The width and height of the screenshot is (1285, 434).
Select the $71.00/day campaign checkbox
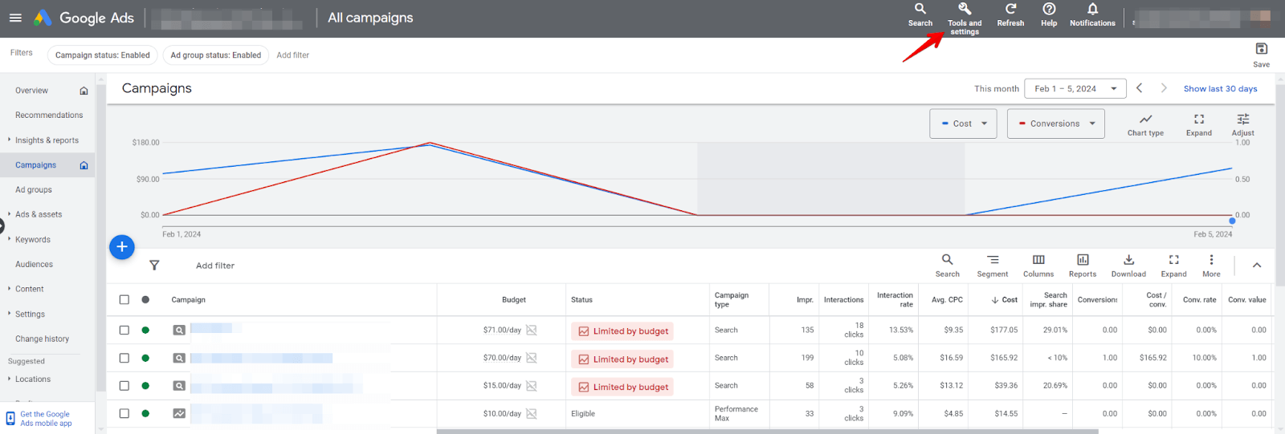124,330
